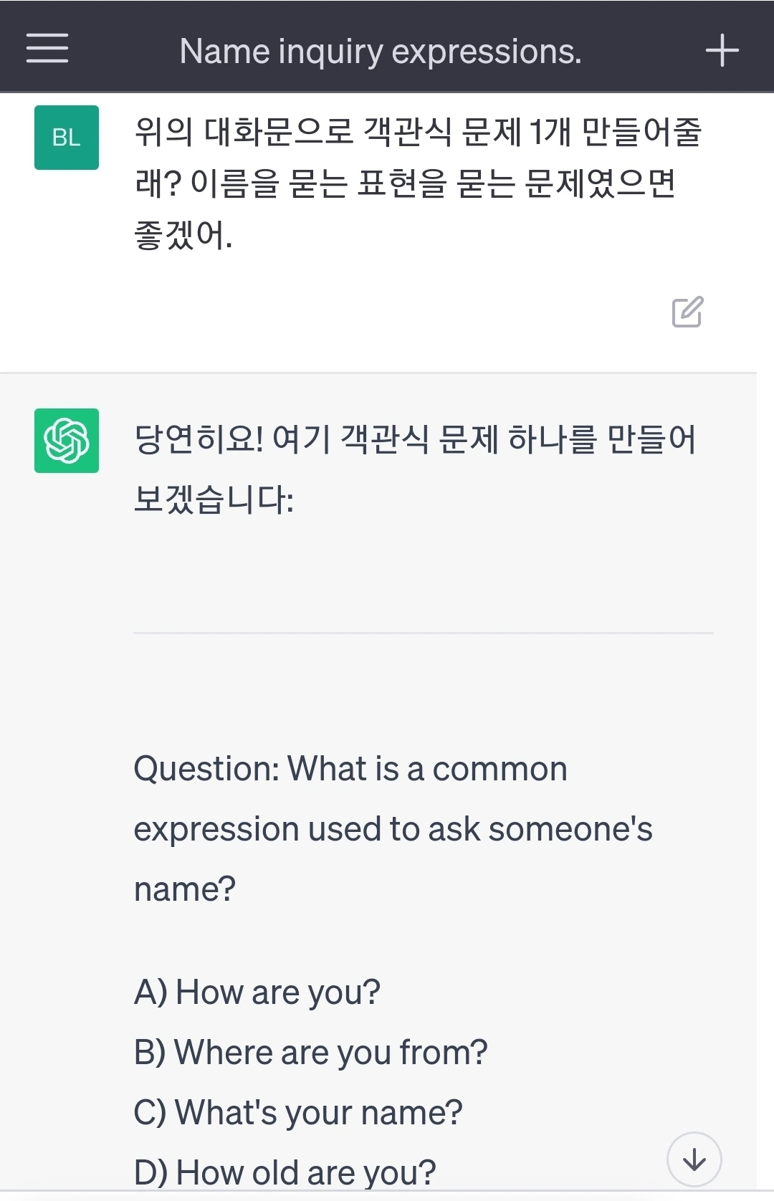The width and height of the screenshot is (774, 1201).
Task: Click the BL user avatar
Action: coord(67,138)
